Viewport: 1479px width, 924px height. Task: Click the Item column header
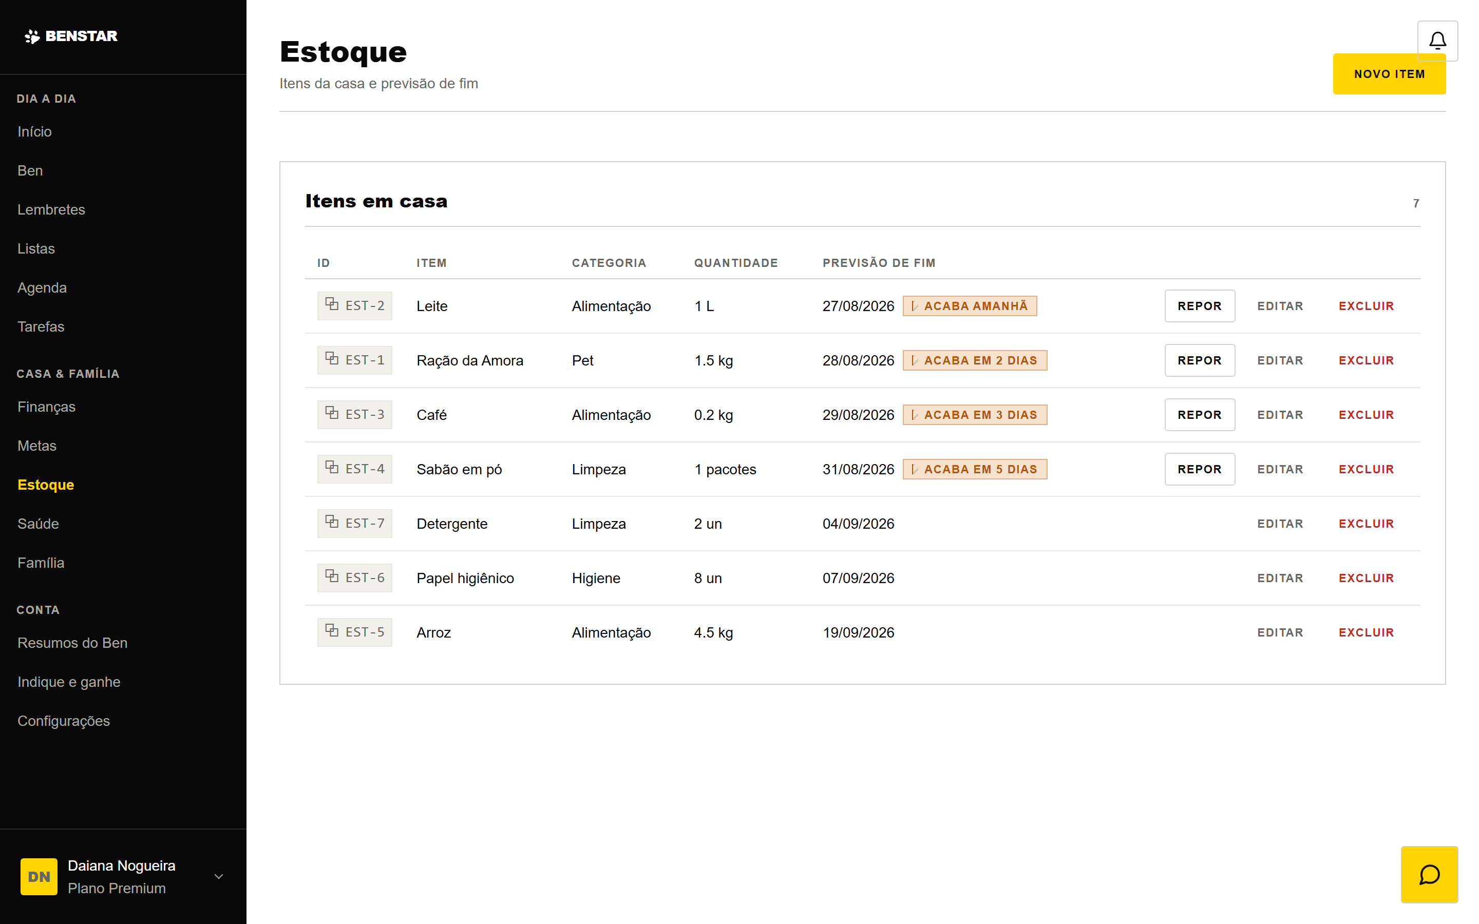click(431, 263)
